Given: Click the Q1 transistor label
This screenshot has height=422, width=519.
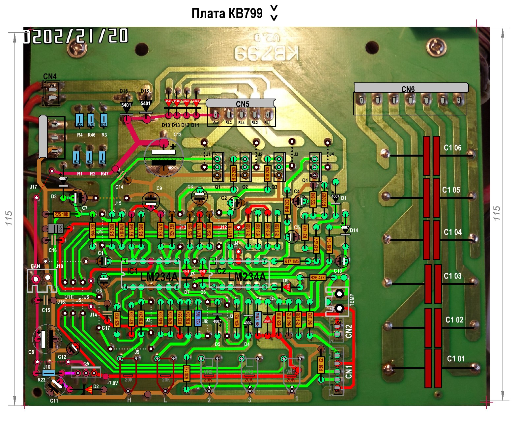Looking at the screenshot, I should [217, 187].
